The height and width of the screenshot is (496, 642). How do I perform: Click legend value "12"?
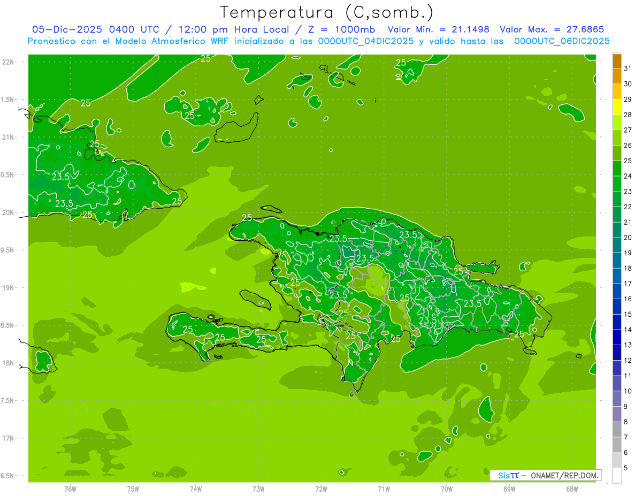(628, 361)
